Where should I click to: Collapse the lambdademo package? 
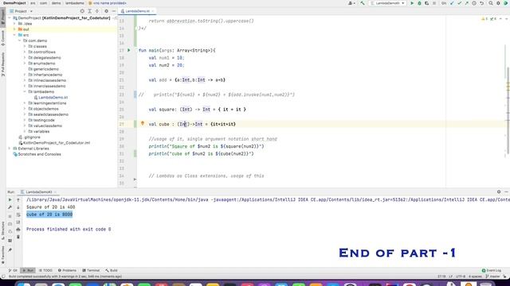click(x=25, y=92)
